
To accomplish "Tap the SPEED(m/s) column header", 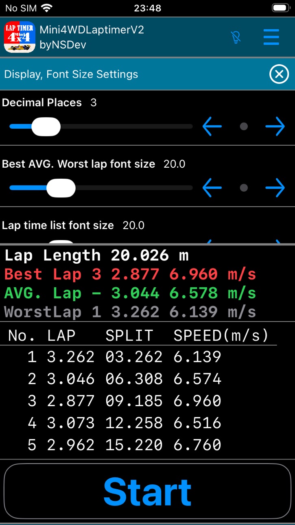I will coord(221,335).
